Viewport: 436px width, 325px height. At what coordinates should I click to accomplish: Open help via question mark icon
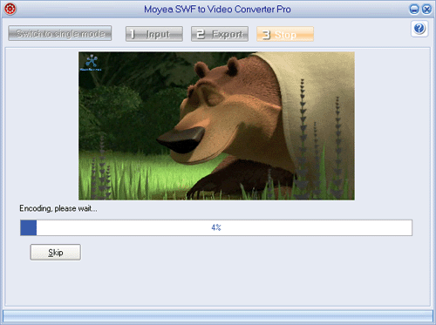click(x=419, y=29)
